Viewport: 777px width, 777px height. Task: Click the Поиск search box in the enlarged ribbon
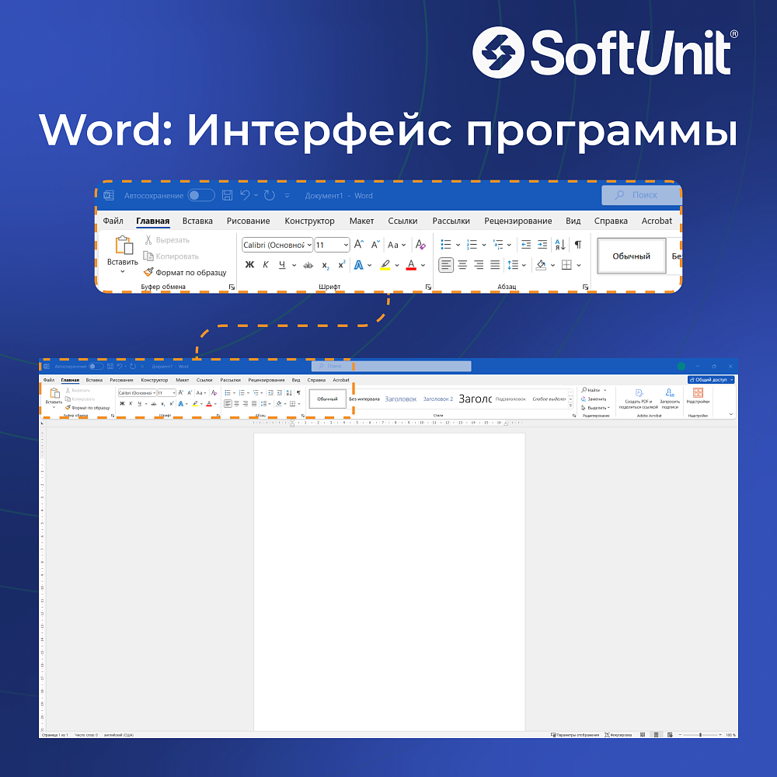point(642,195)
